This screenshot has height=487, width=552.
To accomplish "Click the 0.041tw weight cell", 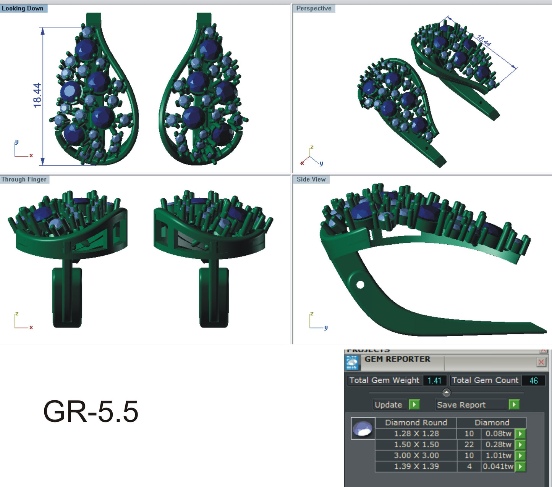I will tap(498, 466).
